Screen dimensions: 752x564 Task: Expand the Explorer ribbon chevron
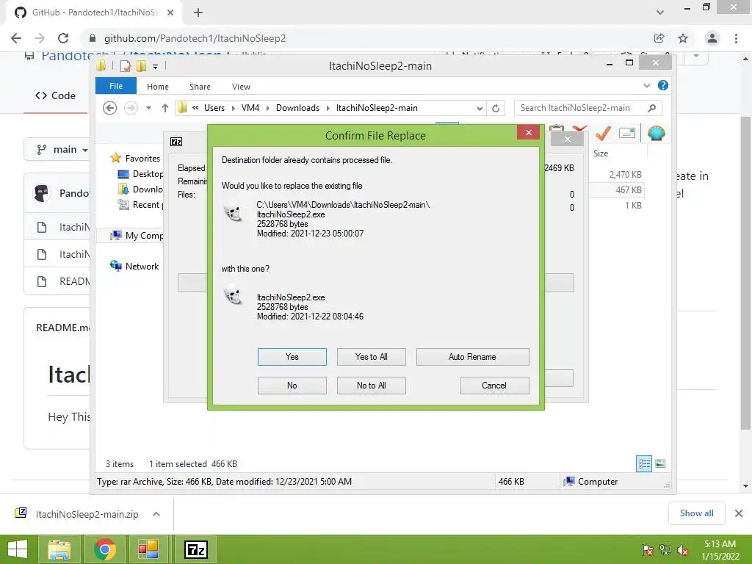point(646,86)
